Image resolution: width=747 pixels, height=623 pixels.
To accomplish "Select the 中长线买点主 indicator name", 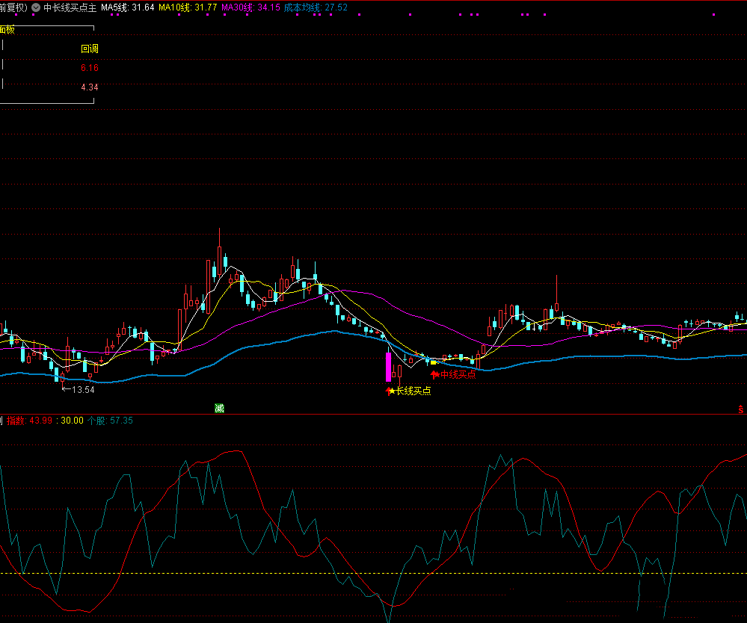I will tap(70, 7).
